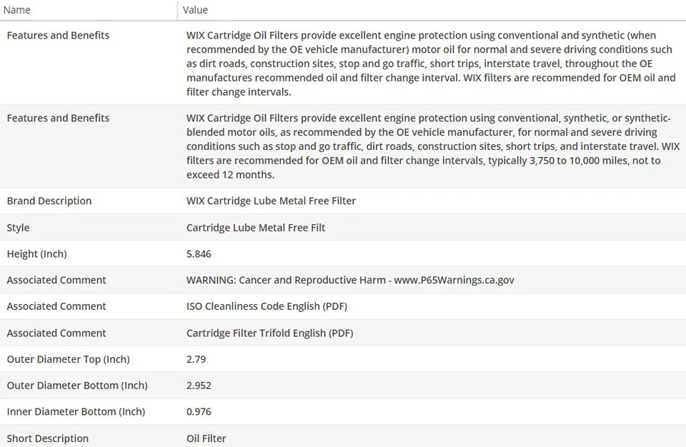Select the 0.976 inner diameter value
Screen dimensions: 686x447
199,411
